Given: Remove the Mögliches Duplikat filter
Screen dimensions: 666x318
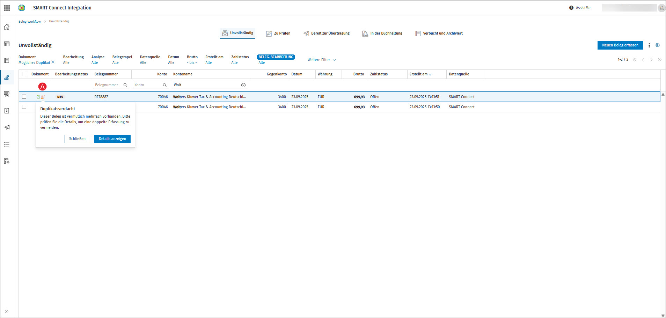Looking at the screenshot, I should [x=53, y=62].
